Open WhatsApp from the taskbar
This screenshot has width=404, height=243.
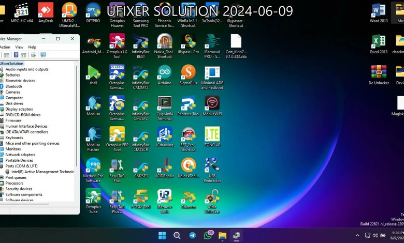pyautogui.click(x=208, y=236)
